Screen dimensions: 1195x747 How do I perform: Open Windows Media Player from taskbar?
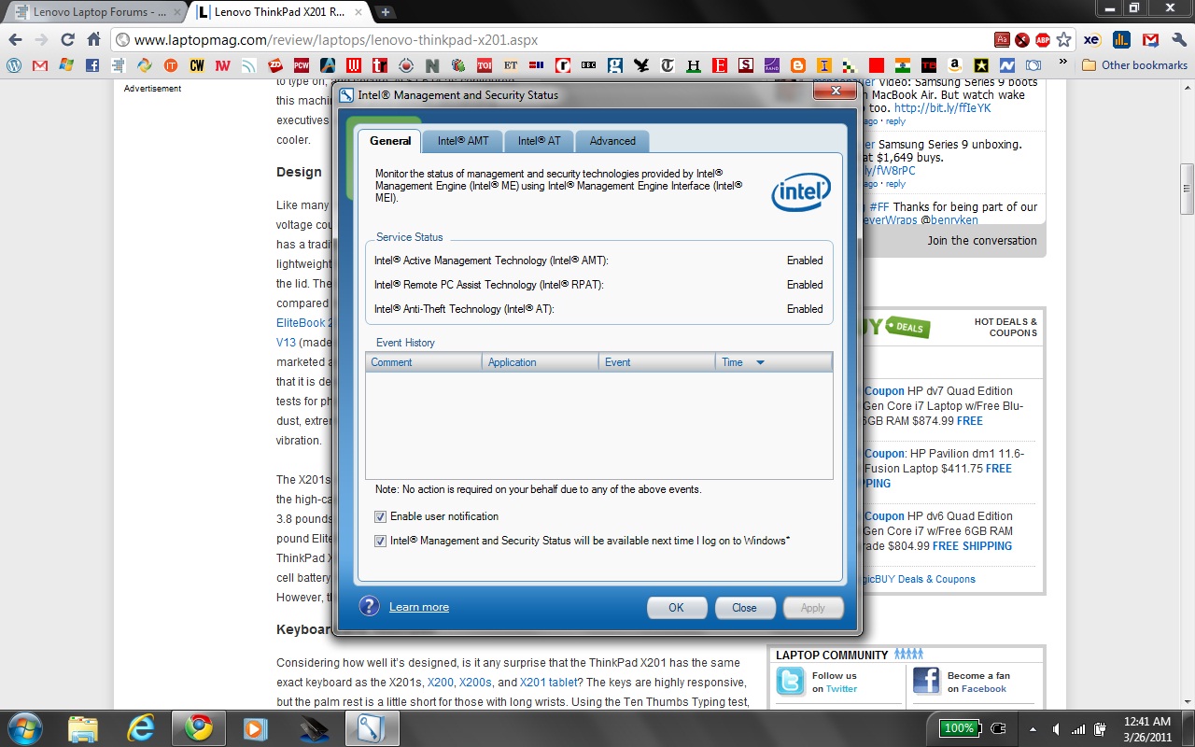(x=254, y=727)
